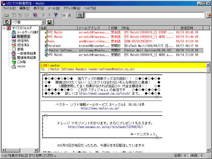Click the floppy disk save icon
Image resolution: width=212 pixels, height=159 pixels.
coord(50,22)
